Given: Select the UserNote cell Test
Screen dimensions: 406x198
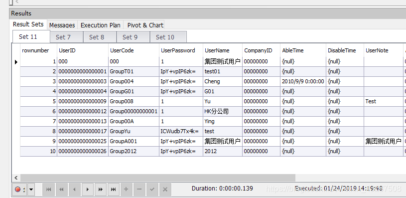Looking at the screenshot, I should tap(383, 101).
